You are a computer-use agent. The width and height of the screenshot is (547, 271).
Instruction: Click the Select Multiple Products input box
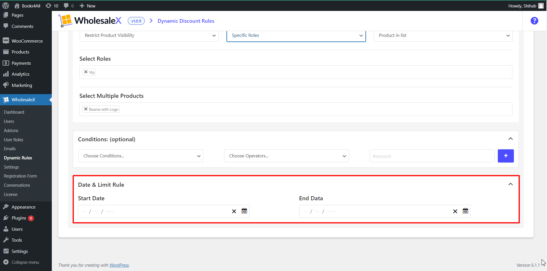pos(296,109)
